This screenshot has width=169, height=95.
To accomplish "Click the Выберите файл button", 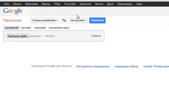I will pos(18,36).
